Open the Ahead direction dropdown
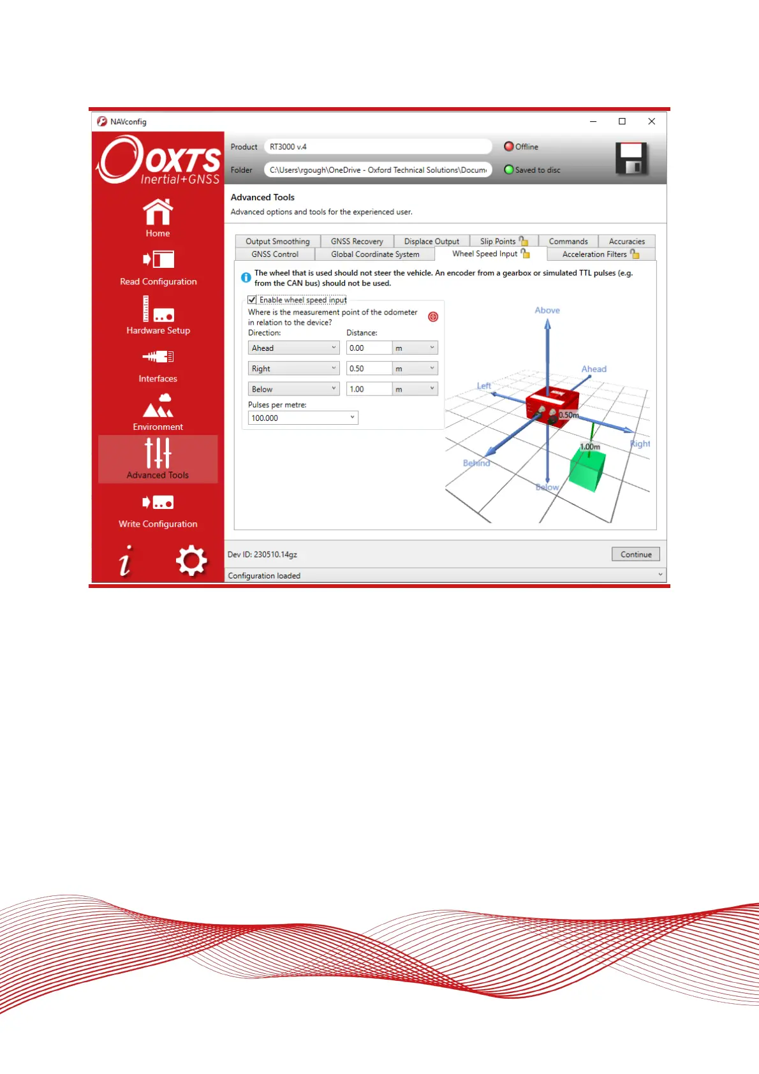This screenshot has width=759, height=1074. (x=293, y=348)
